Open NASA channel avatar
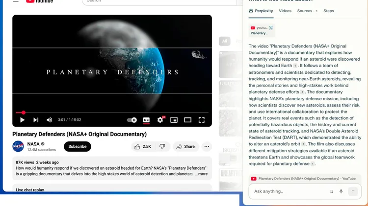Screen dimensions: 368x206 (x=18, y=146)
